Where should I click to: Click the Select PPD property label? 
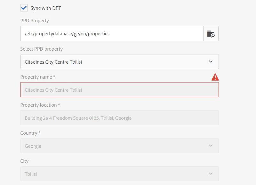point(42,49)
